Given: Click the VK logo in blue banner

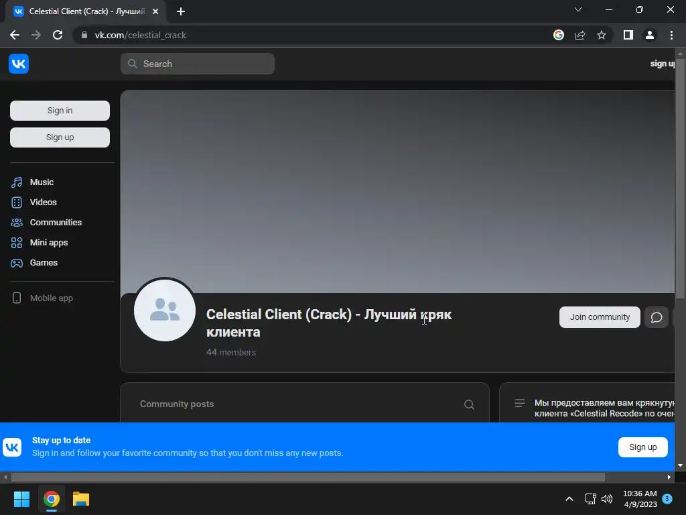Looking at the screenshot, I should click(12, 447).
